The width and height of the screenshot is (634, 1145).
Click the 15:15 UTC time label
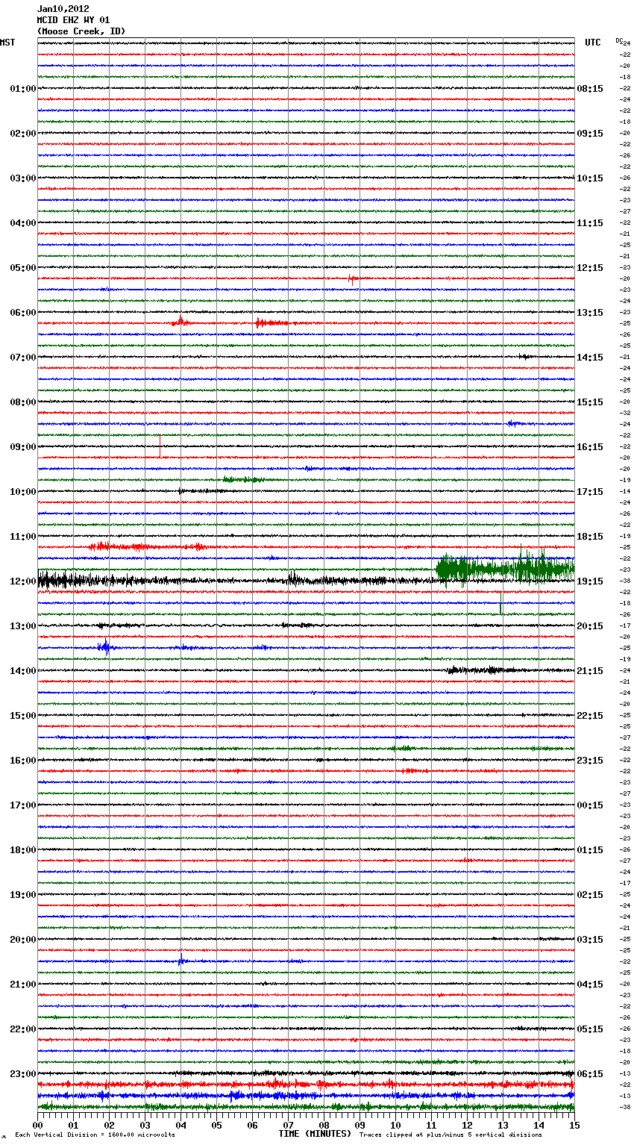click(590, 402)
